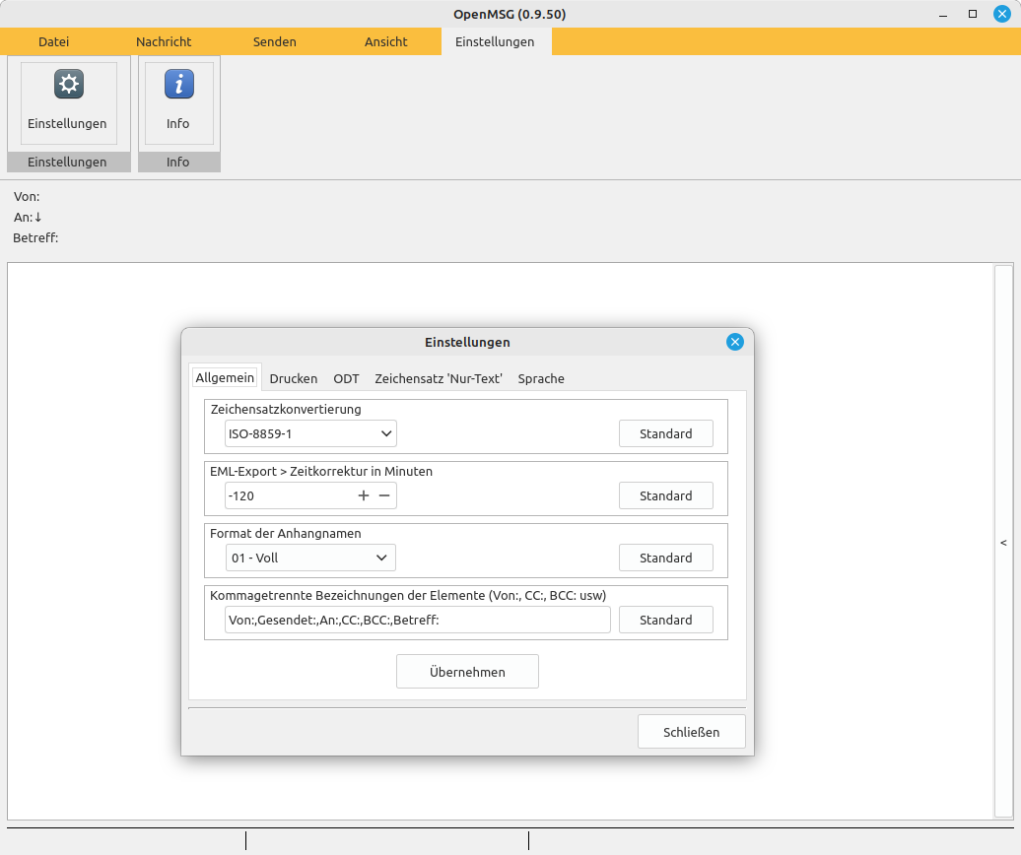Decrease time correction with minus button

click(384, 495)
